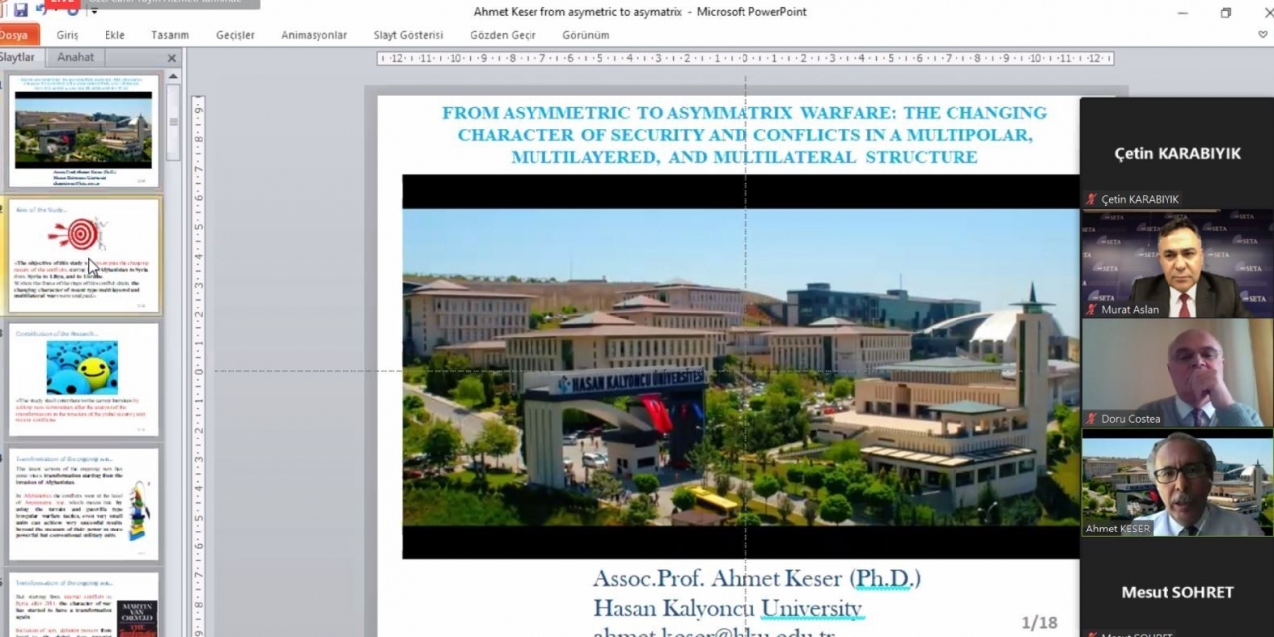The image size is (1274, 637).
Task: Select the 'Aim of the Study' slide thumbnail
Action: click(84, 255)
